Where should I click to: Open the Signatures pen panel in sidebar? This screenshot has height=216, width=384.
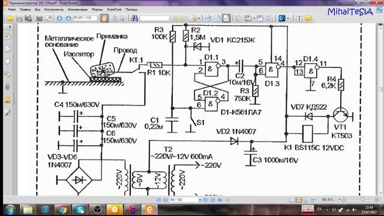pyautogui.click(x=8, y=112)
